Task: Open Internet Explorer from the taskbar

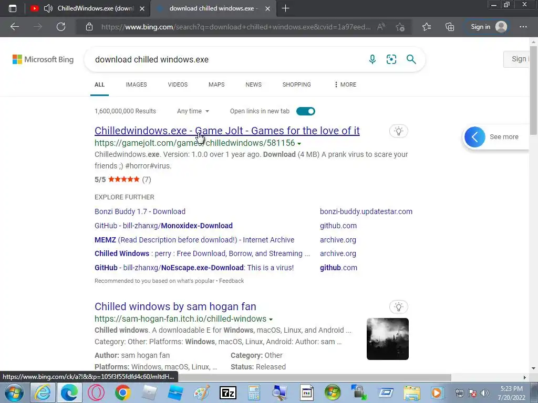Action: point(43,393)
